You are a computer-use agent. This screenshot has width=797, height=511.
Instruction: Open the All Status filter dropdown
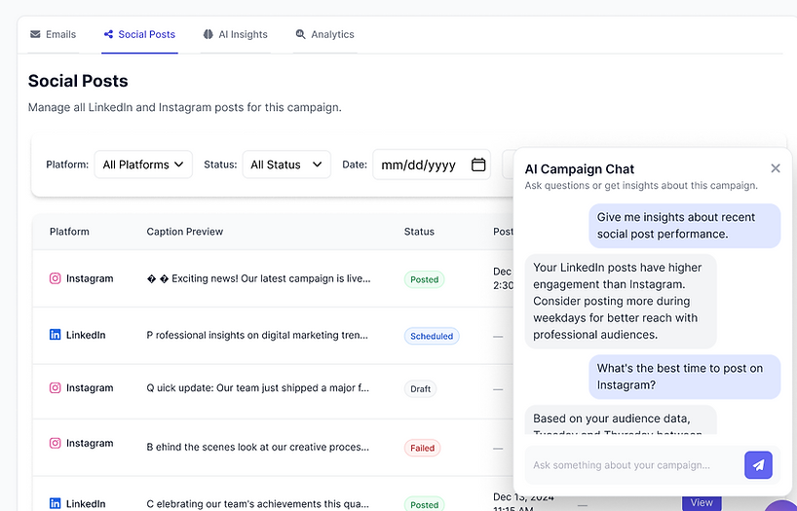[286, 164]
